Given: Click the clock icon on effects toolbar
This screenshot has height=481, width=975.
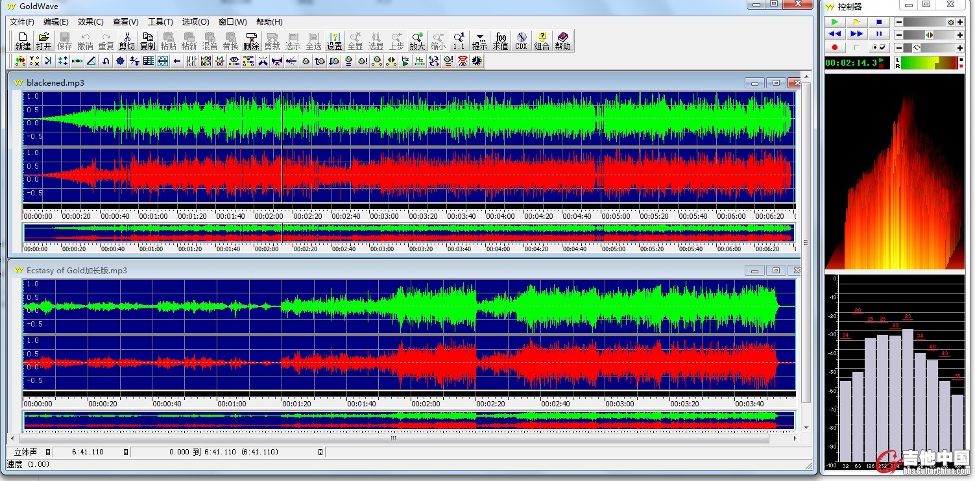Looking at the screenshot, I should click(477, 61).
